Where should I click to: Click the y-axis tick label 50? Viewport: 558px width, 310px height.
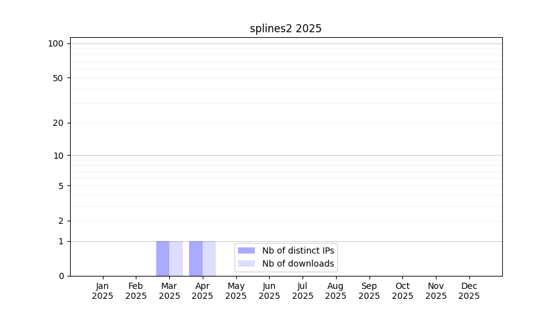coord(58,78)
